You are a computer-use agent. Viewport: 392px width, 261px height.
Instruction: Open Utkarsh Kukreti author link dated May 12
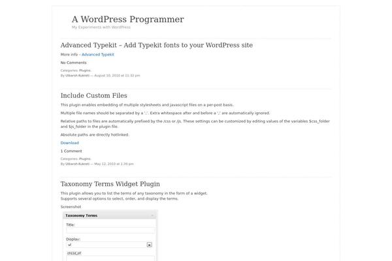pyautogui.click(x=77, y=164)
